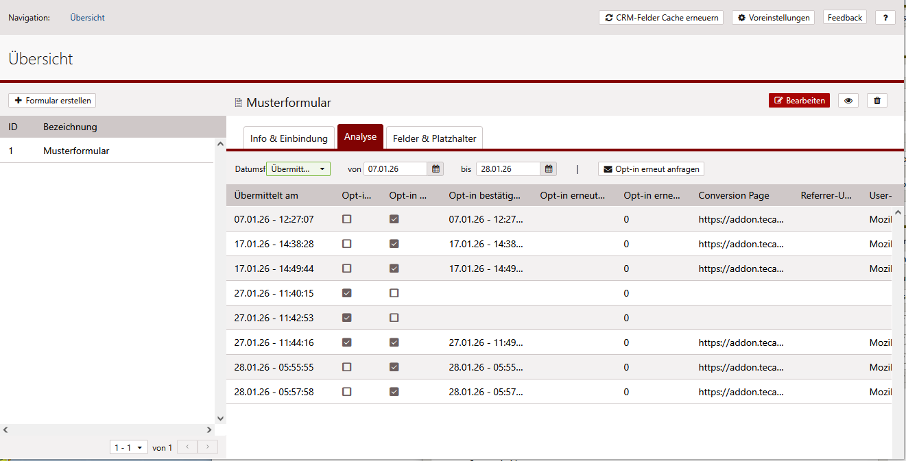The width and height of the screenshot is (906, 461).
Task: Click Bearbeiten edit button
Action: 799,101
